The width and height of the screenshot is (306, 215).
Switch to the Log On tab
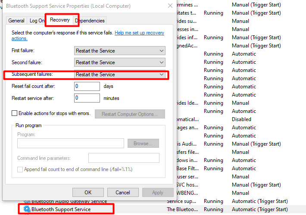(37, 21)
